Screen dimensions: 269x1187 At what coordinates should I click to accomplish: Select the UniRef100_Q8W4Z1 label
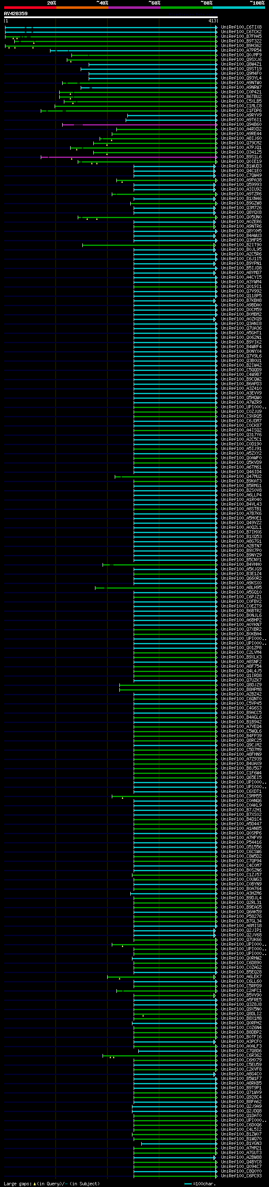pyautogui.click(x=241, y=64)
